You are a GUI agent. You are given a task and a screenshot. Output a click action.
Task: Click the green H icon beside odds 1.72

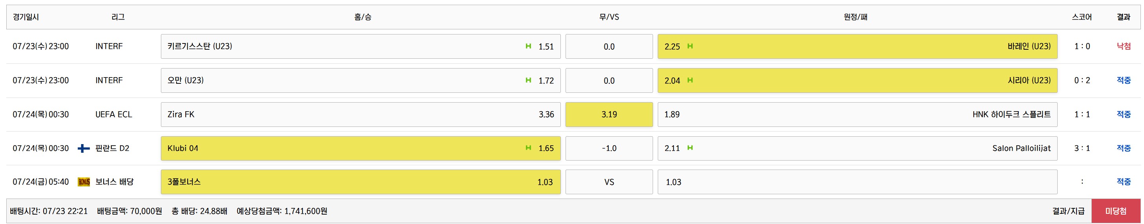pyautogui.click(x=528, y=80)
